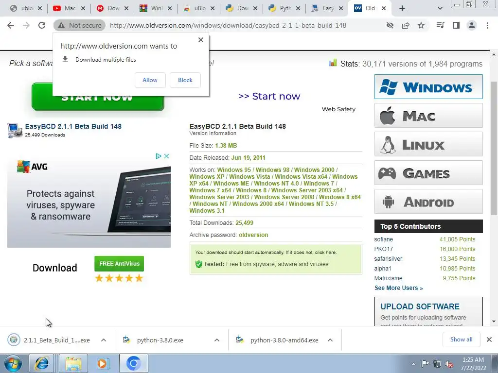The width and height of the screenshot is (498, 373).
Task: Open contributor safarisilver's profile
Action: (388, 259)
